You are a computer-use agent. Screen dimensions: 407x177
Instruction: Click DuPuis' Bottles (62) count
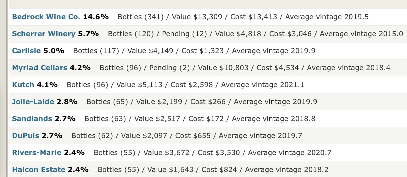[92, 136]
